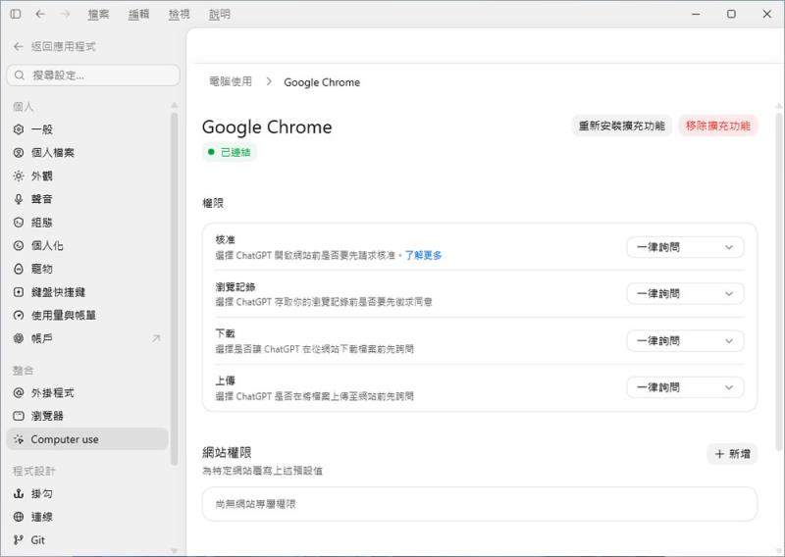
Task: Click the person icon beside 個人檔案
Action: [19, 153]
